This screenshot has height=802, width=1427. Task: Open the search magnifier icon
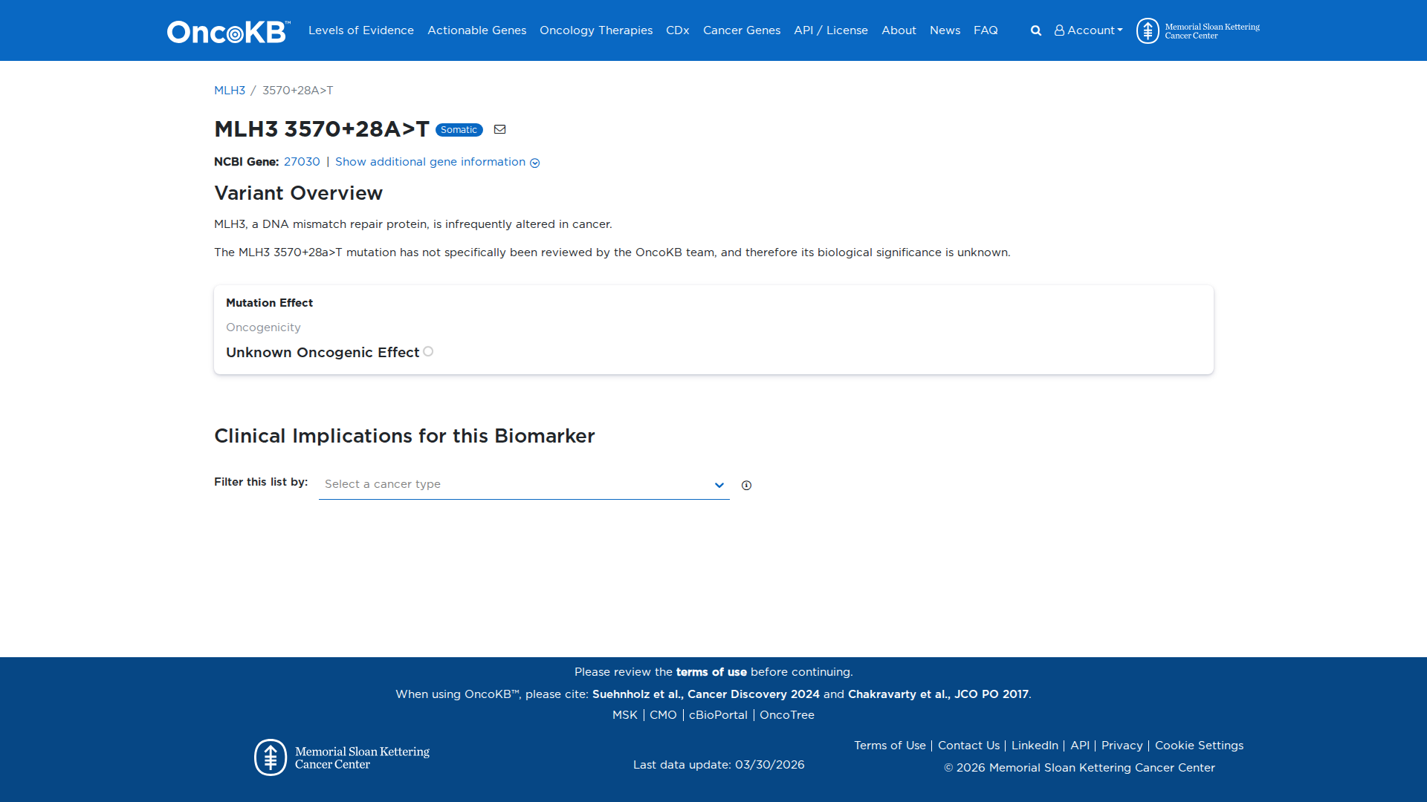(x=1035, y=30)
